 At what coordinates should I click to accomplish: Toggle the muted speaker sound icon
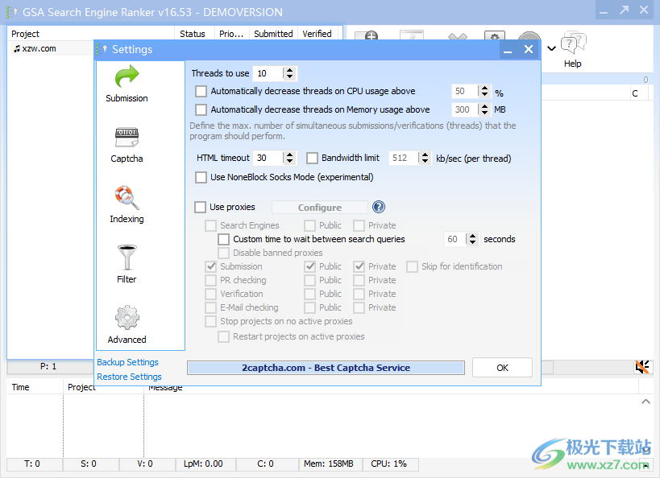(x=642, y=367)
